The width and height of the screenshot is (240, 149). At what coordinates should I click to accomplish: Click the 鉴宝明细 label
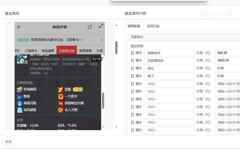point(137,46)
